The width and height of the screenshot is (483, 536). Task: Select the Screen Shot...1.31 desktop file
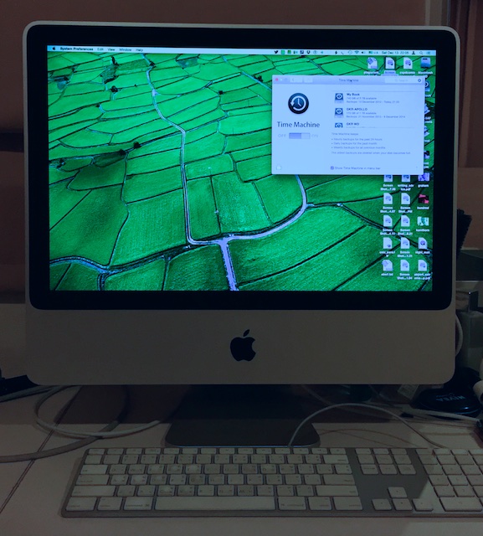tap(405, 247)
